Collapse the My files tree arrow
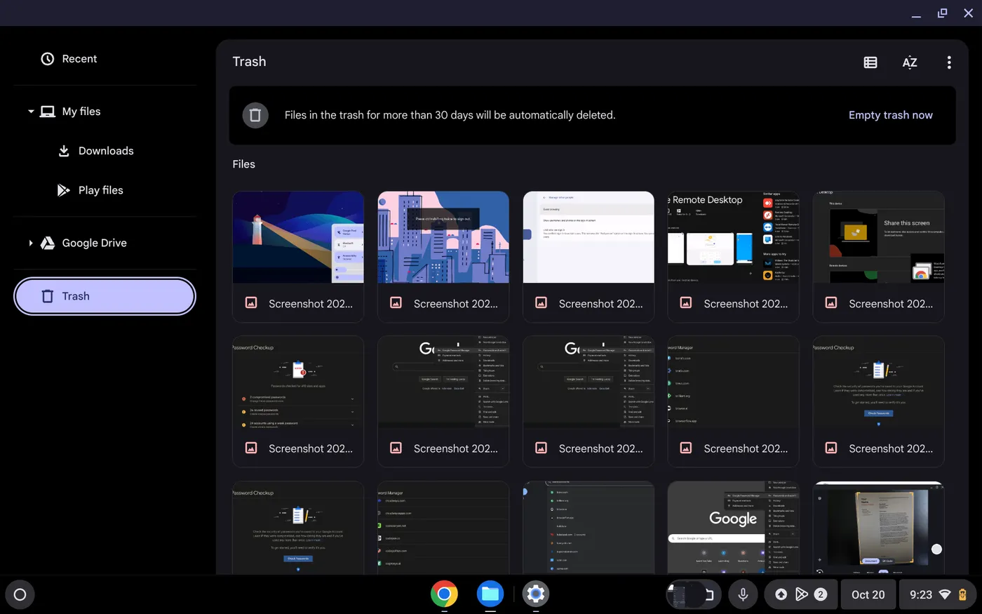The width and height of the screenshot is (982, 614). click(x=31, y=112)
